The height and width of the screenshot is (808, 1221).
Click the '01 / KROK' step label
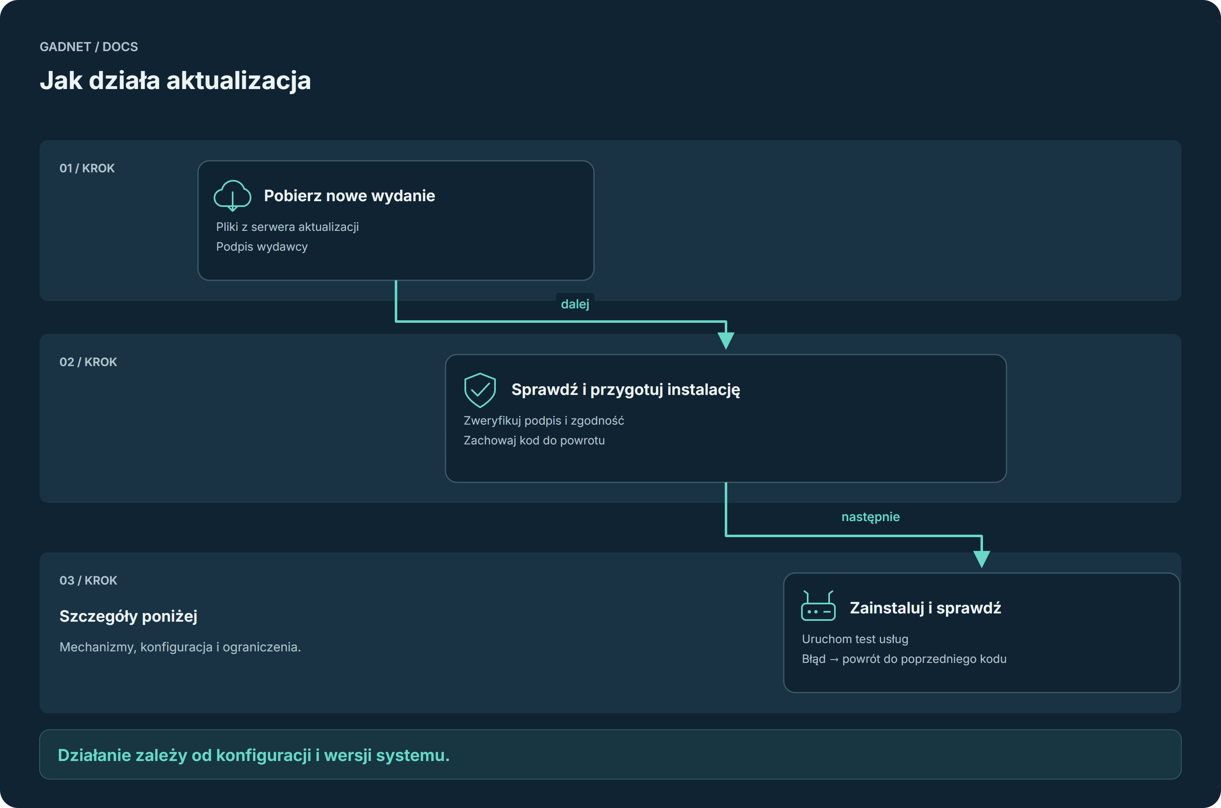coord(87,168)
